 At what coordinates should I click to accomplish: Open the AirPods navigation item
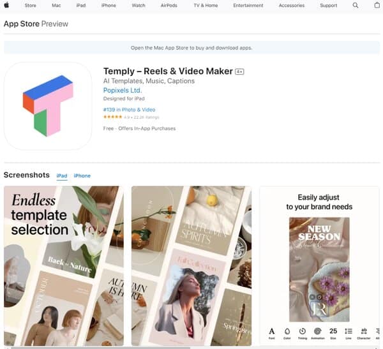pos(169,5)
